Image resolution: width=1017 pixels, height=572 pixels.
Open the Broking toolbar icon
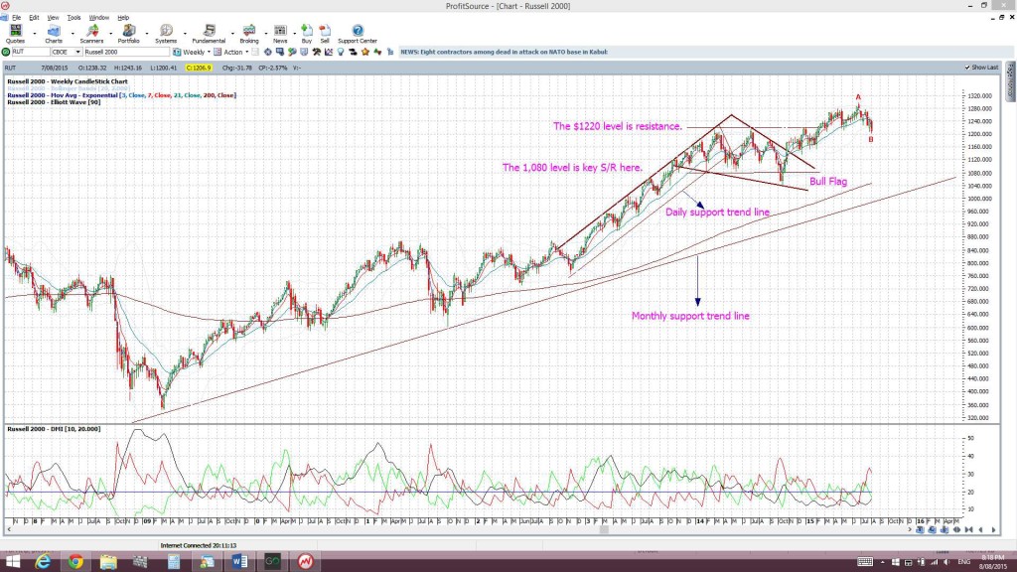(x=249, y=33)
